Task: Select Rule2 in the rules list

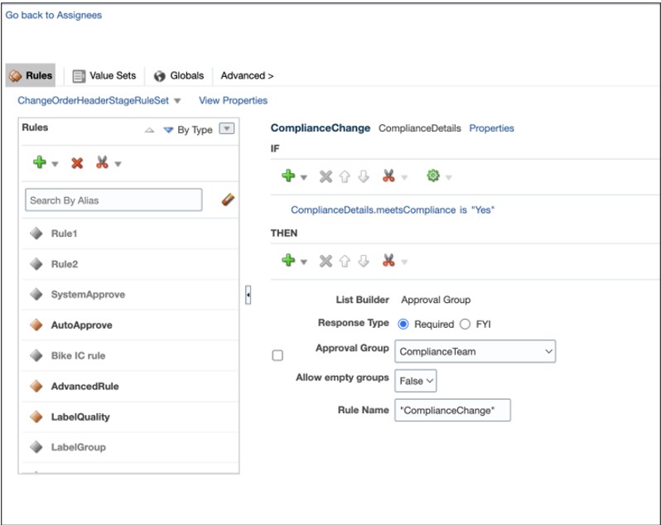Action: [130, 264]
